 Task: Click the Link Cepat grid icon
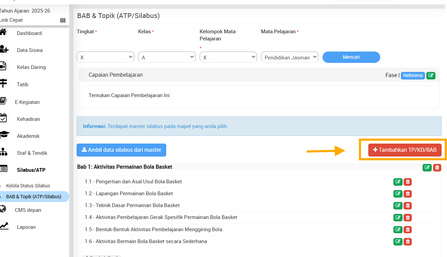(63, 20)
